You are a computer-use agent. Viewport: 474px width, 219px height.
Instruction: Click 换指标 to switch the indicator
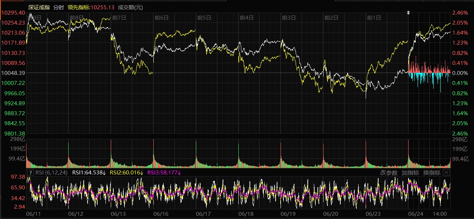432,173
